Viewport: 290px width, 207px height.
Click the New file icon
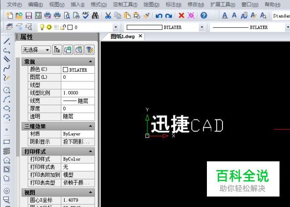click(x=10, y=16)
